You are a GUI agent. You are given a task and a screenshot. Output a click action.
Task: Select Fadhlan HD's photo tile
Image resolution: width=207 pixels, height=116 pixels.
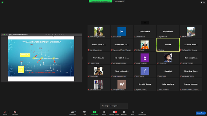[x=168, y=58]
